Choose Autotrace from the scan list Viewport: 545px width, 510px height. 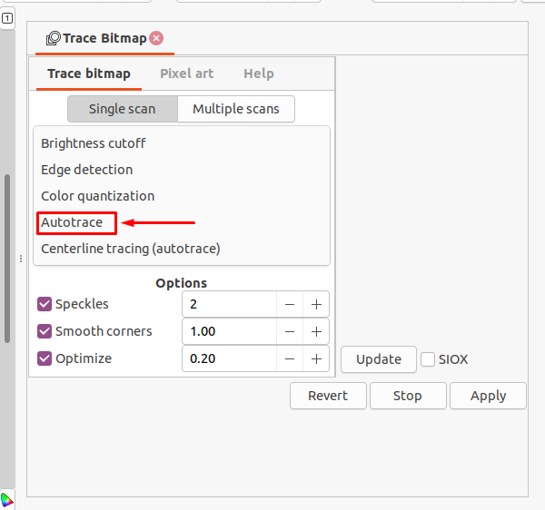(x=72, y=222)
